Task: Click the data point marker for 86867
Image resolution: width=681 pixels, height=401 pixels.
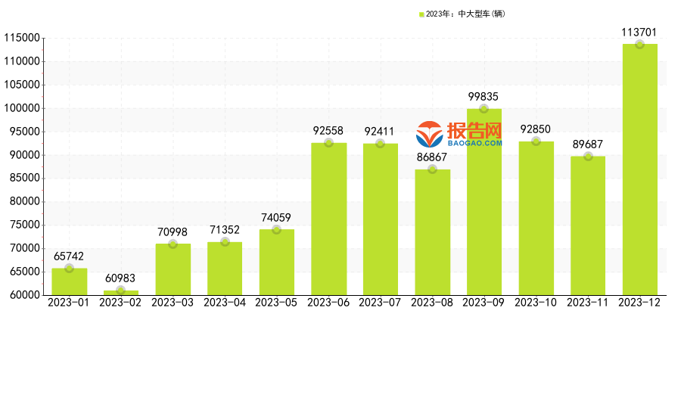Action: pos(432,169)
